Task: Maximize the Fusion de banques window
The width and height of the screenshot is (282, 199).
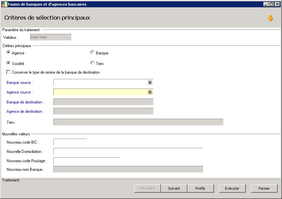Action: pyautogui.click(x=271, y=4)
